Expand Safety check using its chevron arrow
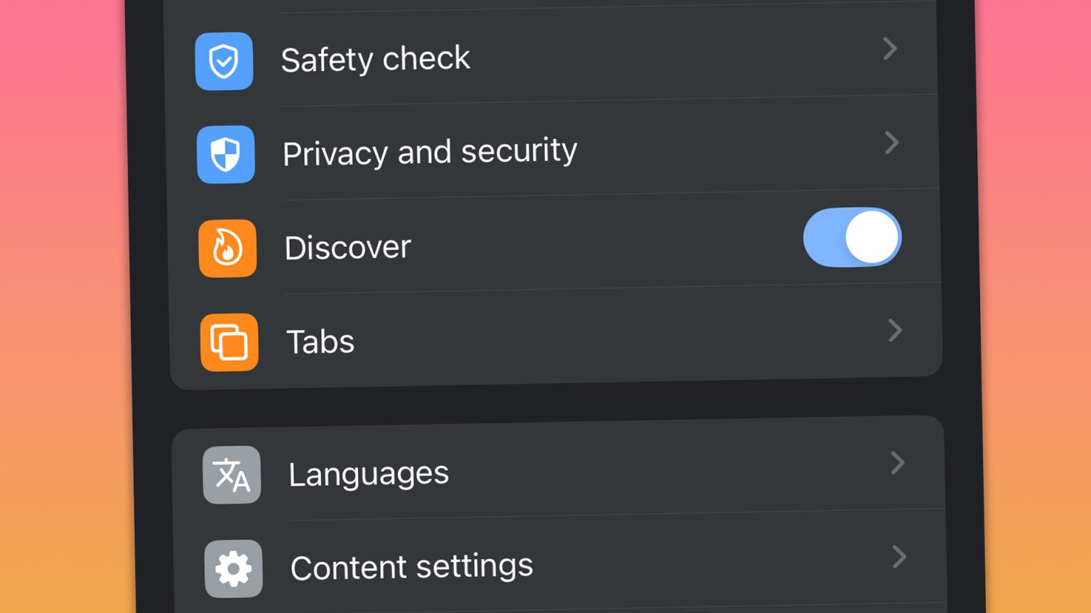 (889, 49)
